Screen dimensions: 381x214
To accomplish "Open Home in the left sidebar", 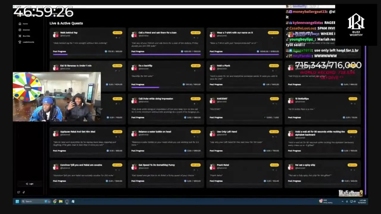I will [x=25, y=24].
